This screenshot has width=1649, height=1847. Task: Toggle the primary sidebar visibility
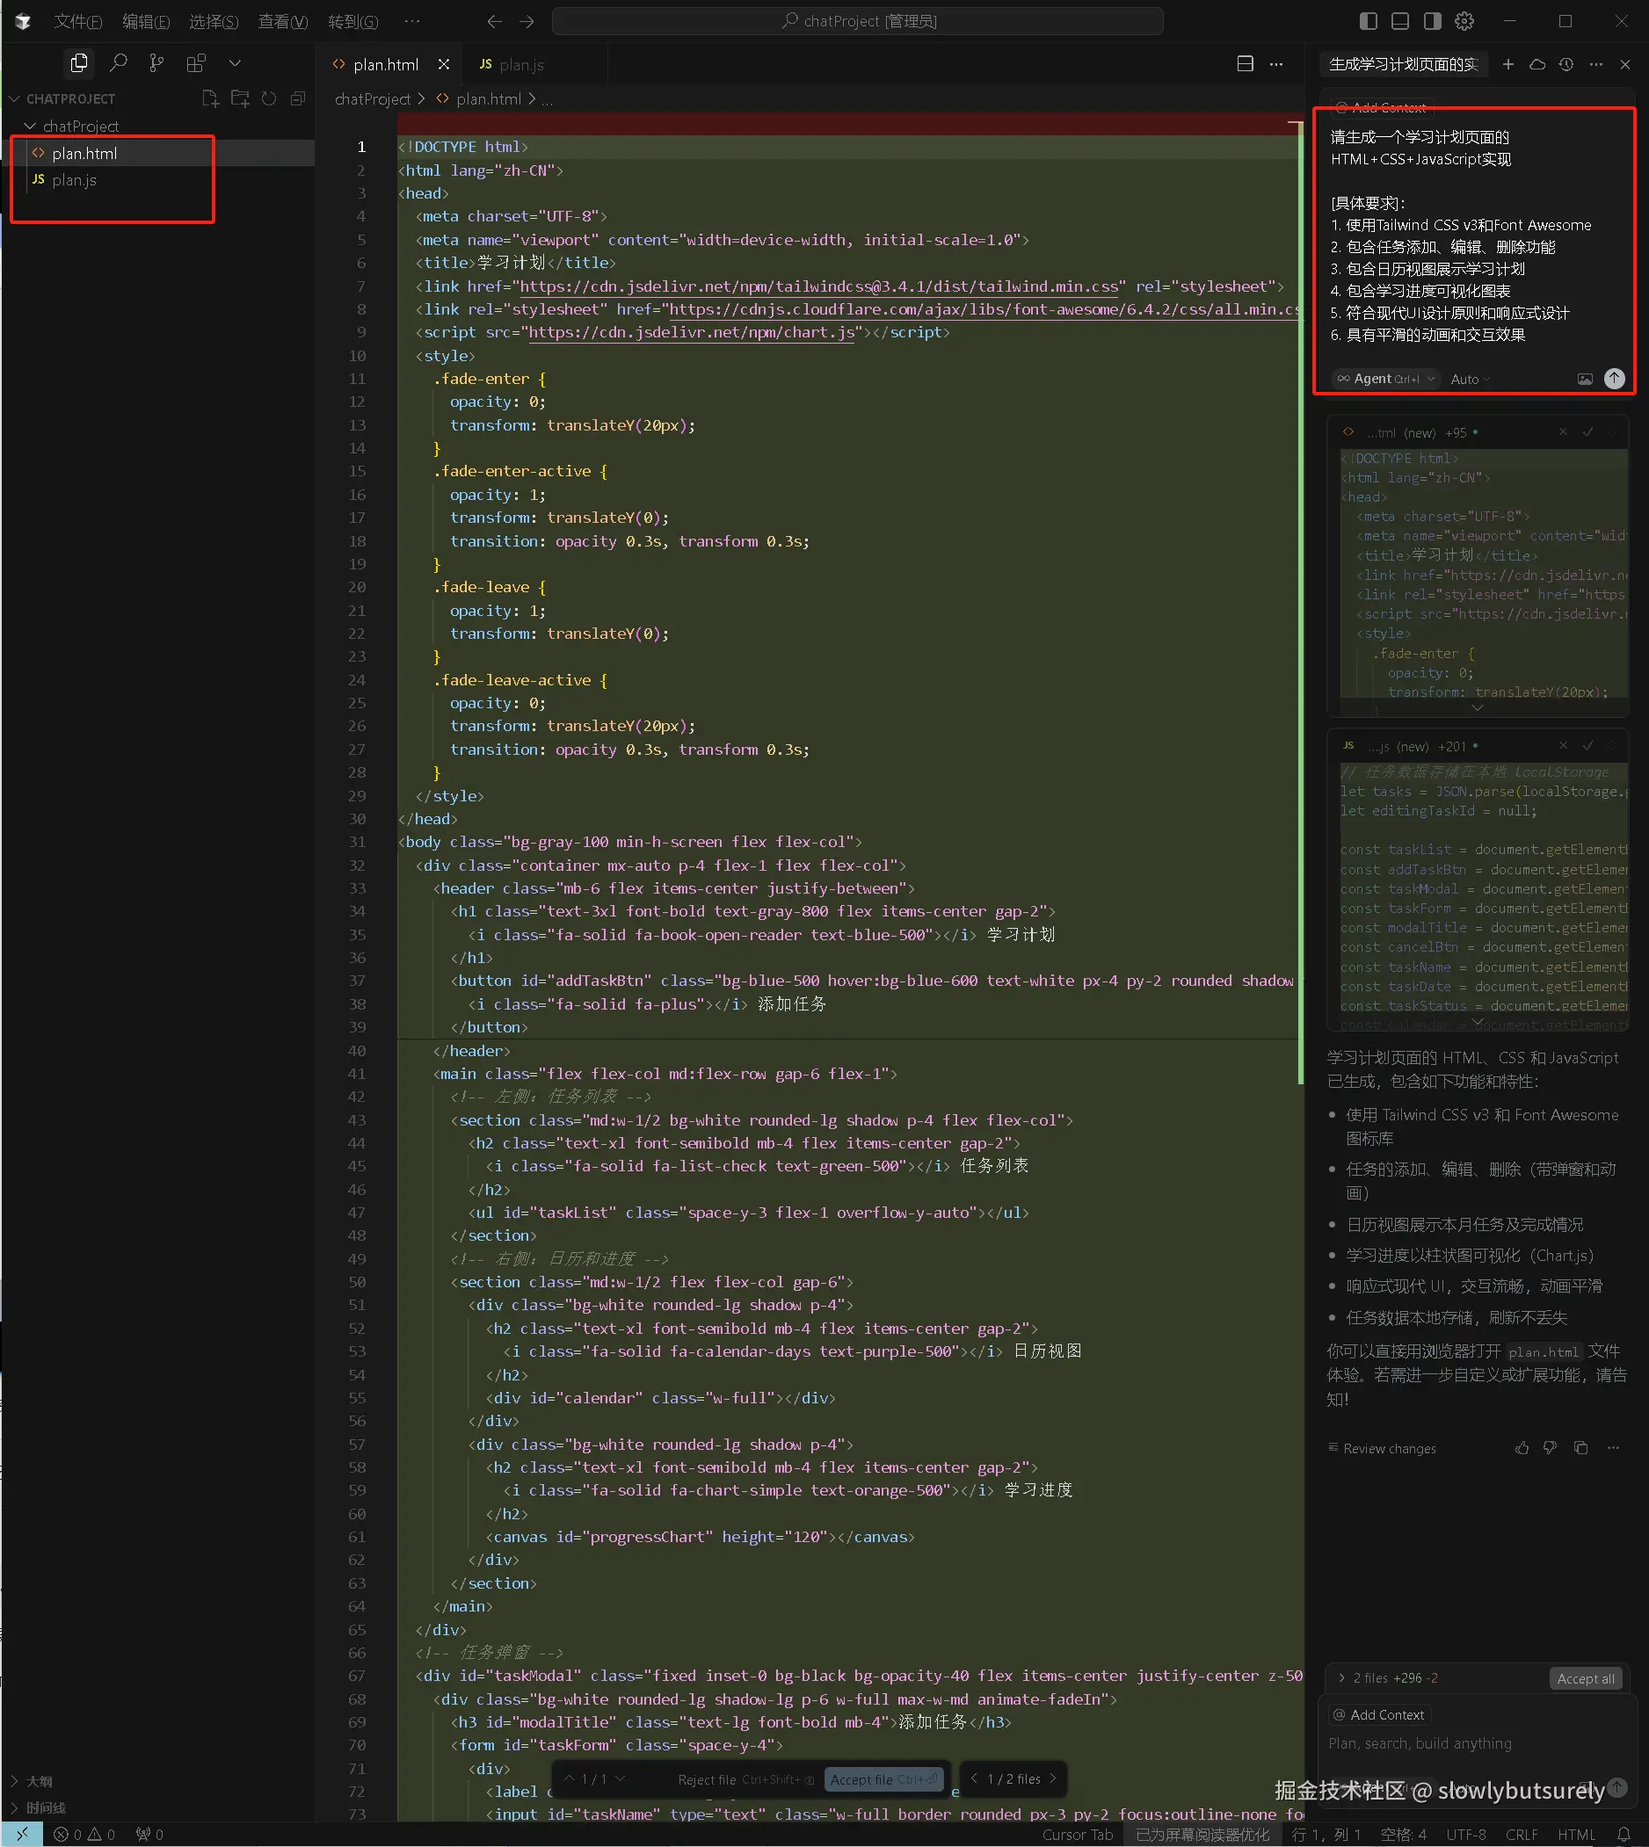[1369, 21]
